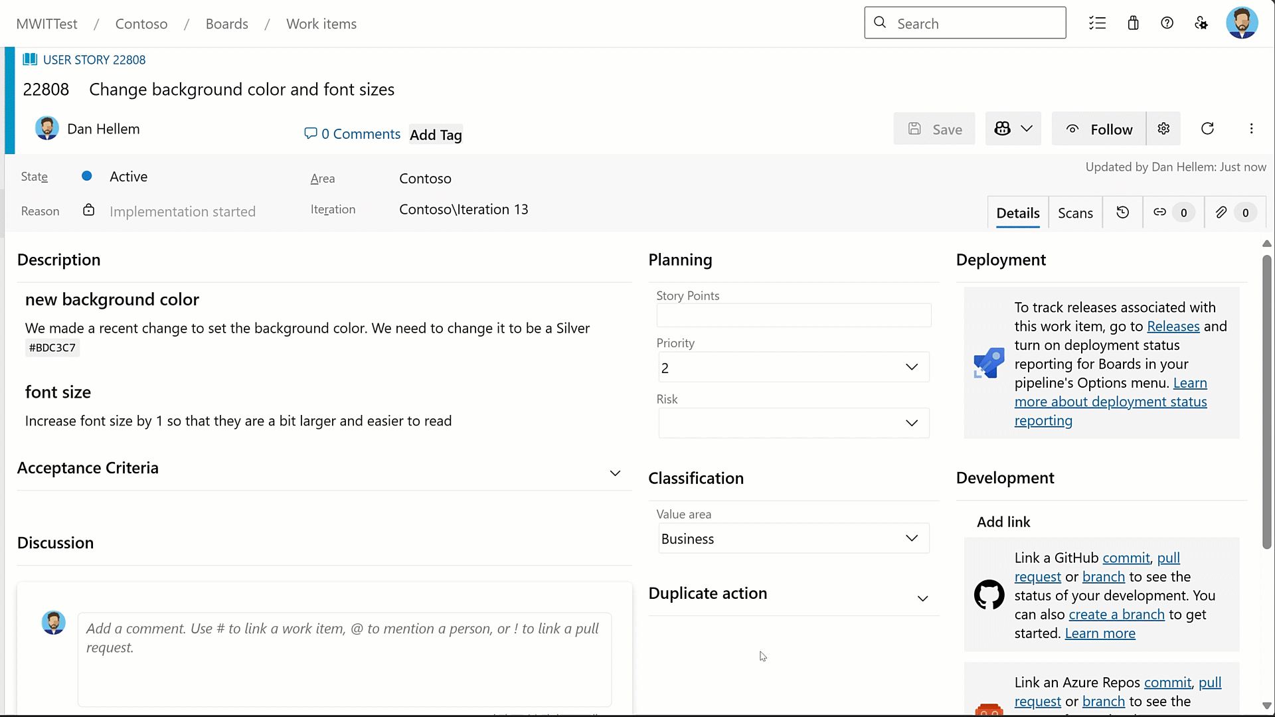Image resolution: width=1275 pixels, height=717 pixels.
Task: Click the User Story book icon
Action: (x=30, y=59)
